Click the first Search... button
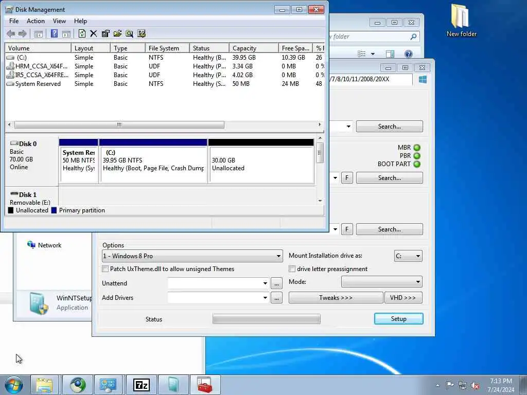527x395 pixels. 389,127
